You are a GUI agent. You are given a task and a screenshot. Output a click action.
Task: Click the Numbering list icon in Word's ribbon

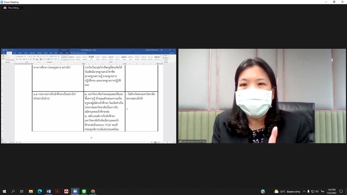44,57
